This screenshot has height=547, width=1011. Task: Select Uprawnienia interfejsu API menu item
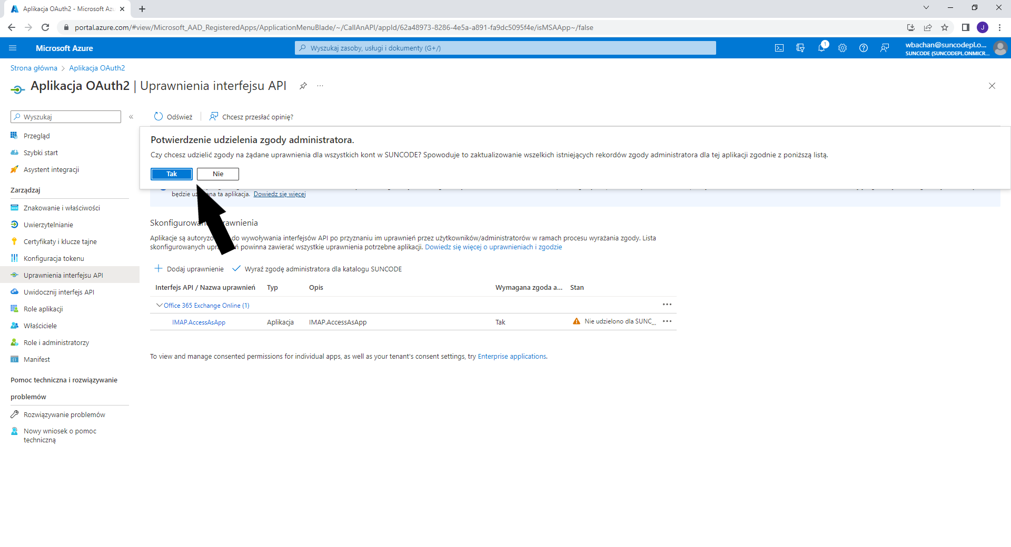pyautogui.click(x=70, y=275)
